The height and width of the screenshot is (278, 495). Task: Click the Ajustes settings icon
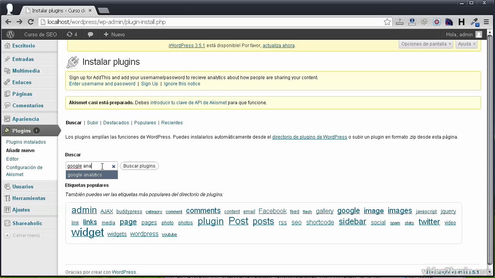click(x=7, y=210)
